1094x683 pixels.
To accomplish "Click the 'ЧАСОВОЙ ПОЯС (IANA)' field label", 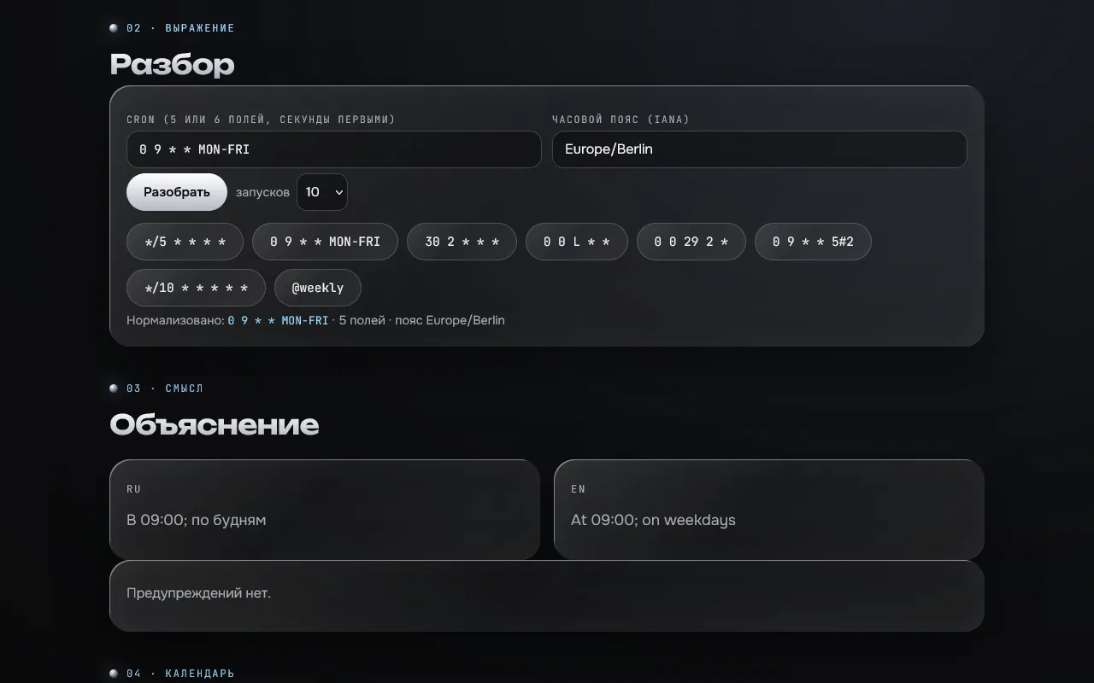I will (x=621, y=120).
